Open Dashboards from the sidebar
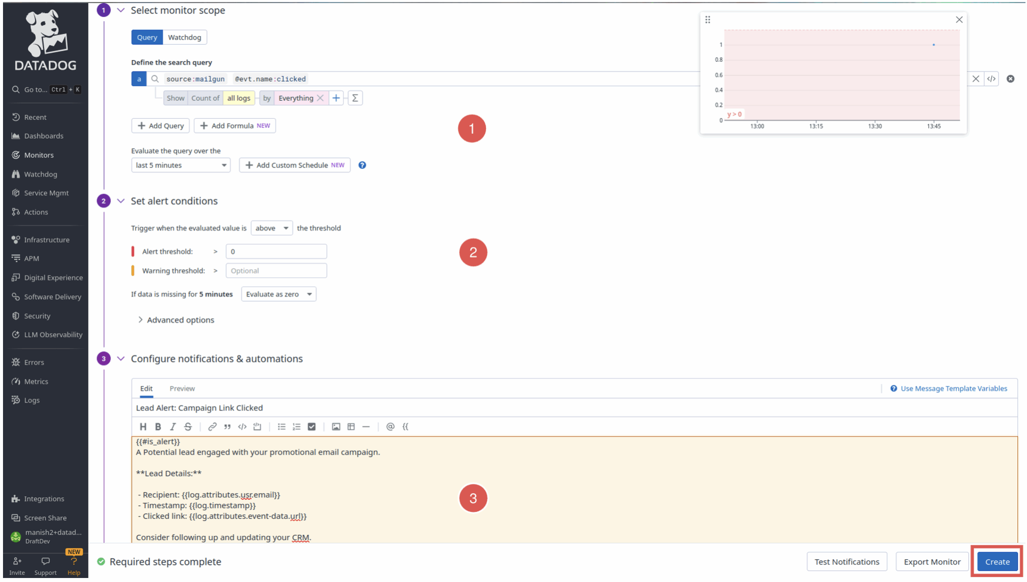The height and width of the screenshot is (582, 1027). pos(43,136)
